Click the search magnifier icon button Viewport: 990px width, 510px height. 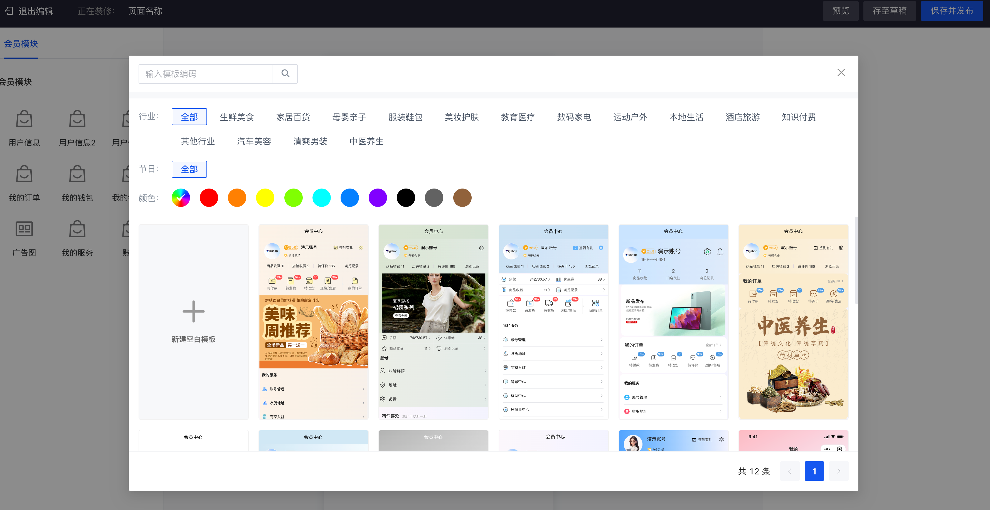point(285,73)
